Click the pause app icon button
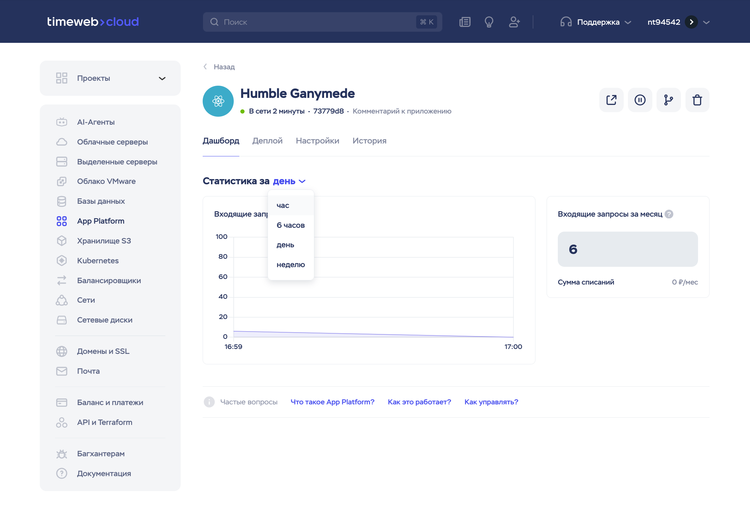Screen dimensions: 750x512 click(x=640, y=100)
